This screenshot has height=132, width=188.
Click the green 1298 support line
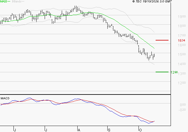click(162, 72)
